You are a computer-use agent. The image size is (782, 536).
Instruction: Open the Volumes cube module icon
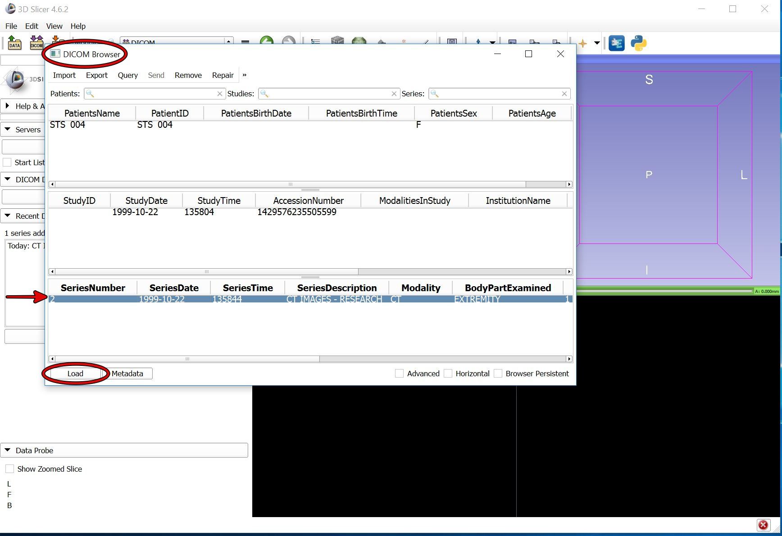tap(337, 41)
